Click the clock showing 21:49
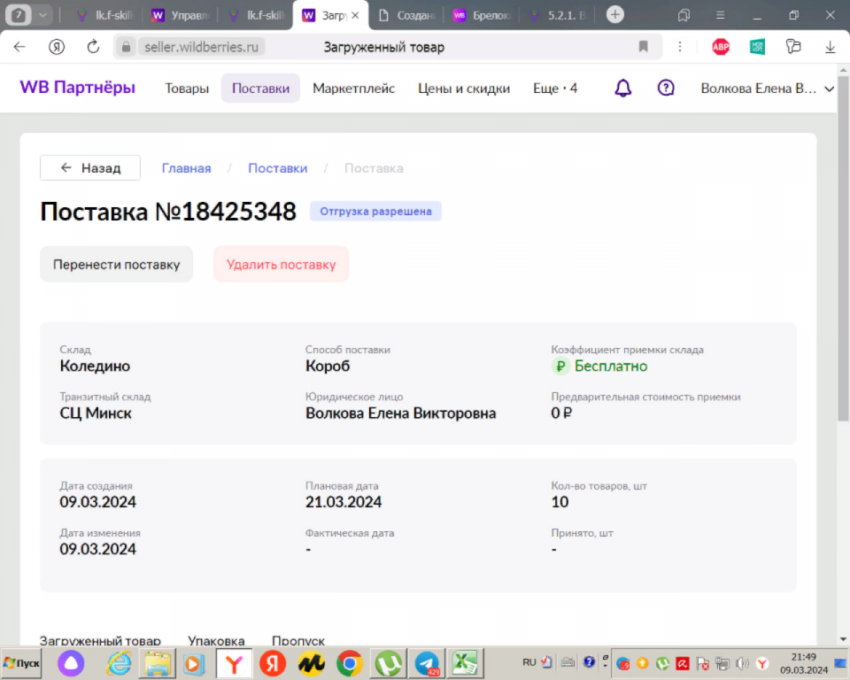 tap(804, 657)
